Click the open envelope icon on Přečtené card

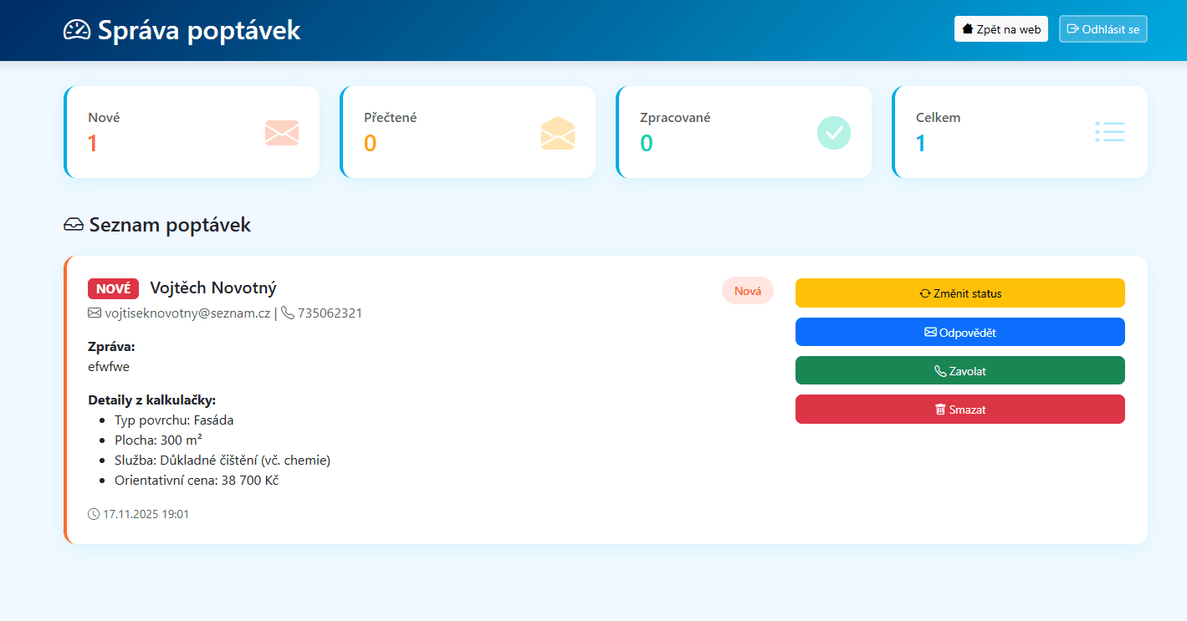[x=557, y=132]
